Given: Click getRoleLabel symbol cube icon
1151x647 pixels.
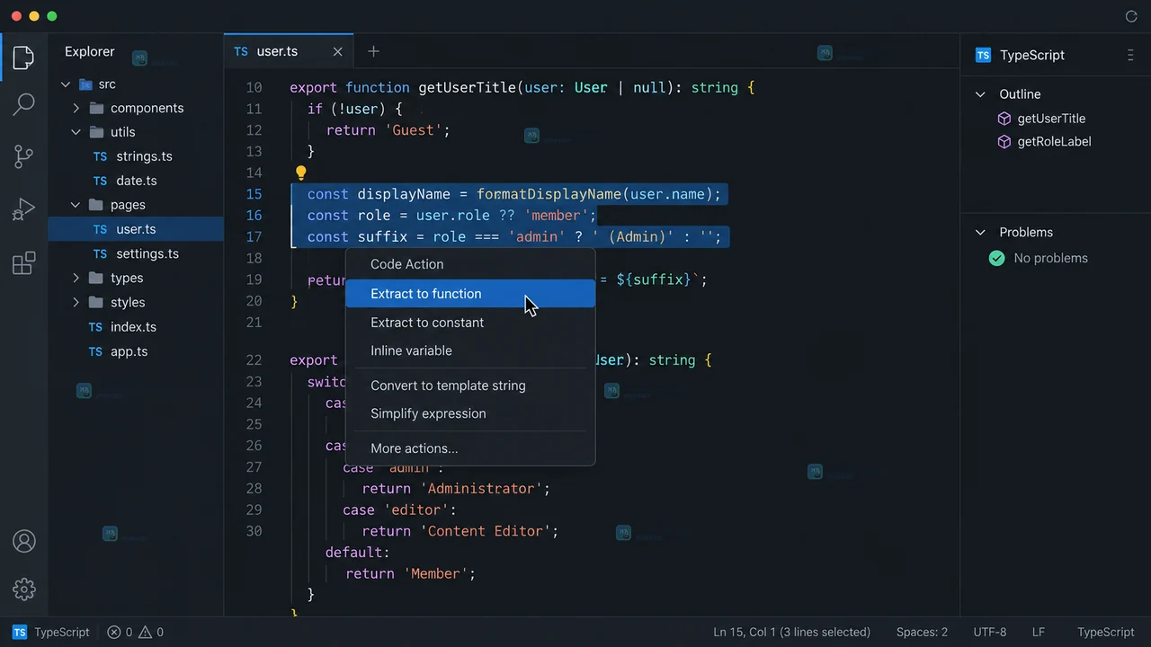Looking at the screenshot, I should pos(1004,142).
